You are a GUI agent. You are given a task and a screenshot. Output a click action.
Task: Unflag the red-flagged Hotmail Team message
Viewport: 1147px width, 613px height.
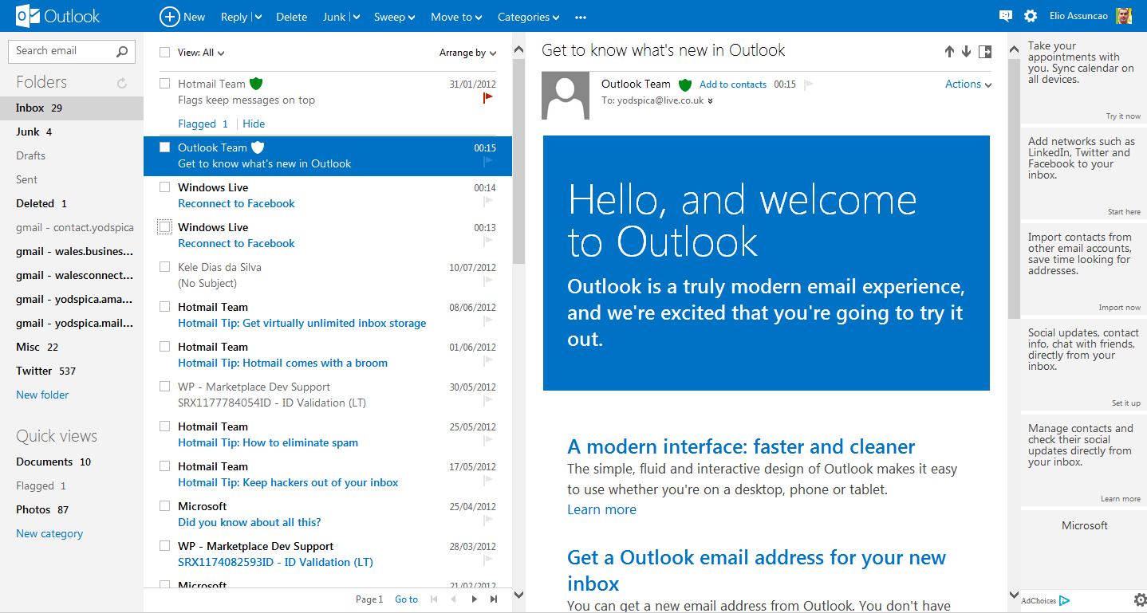pyautogui.click(x=488, y=97)
